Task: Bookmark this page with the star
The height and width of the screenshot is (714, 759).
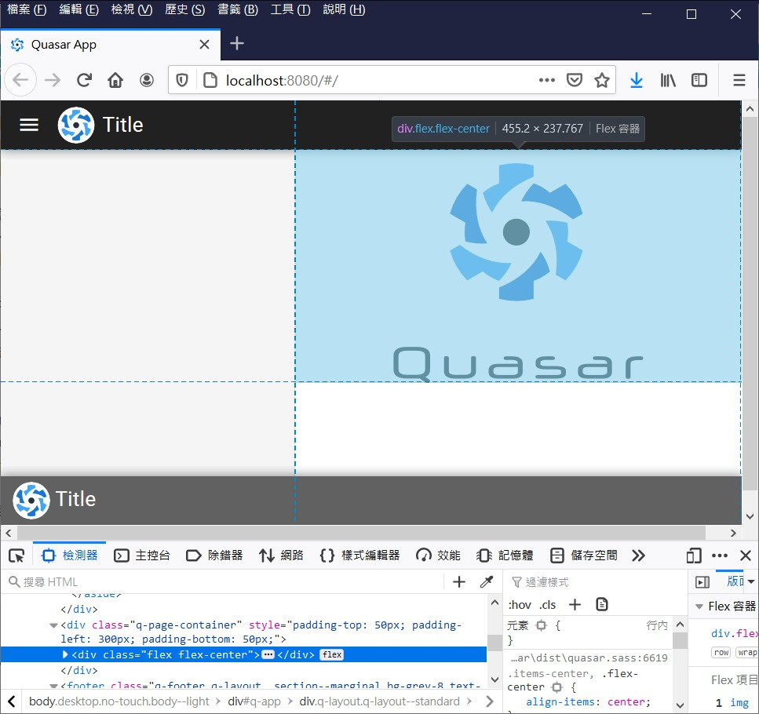Action: [602, 80]
